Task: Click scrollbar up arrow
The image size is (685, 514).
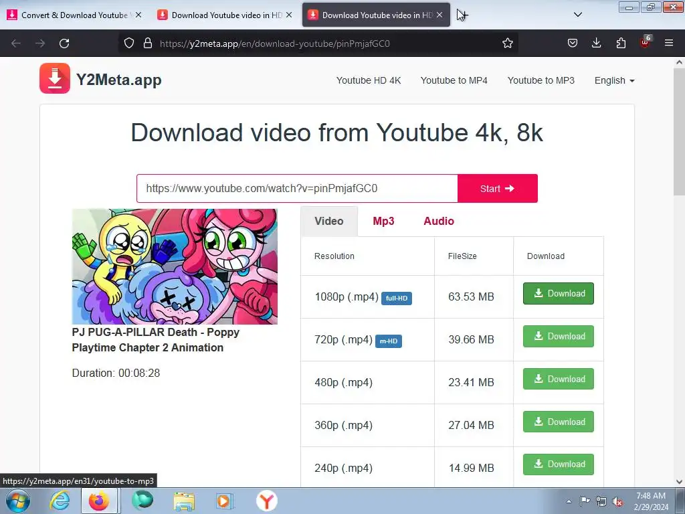Action: click(x=679, y=62)
